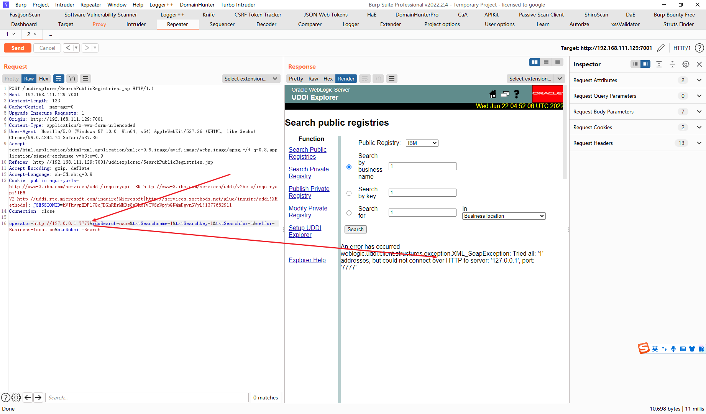
Task: Open Explorer Help link
Action: pos(307,260)
